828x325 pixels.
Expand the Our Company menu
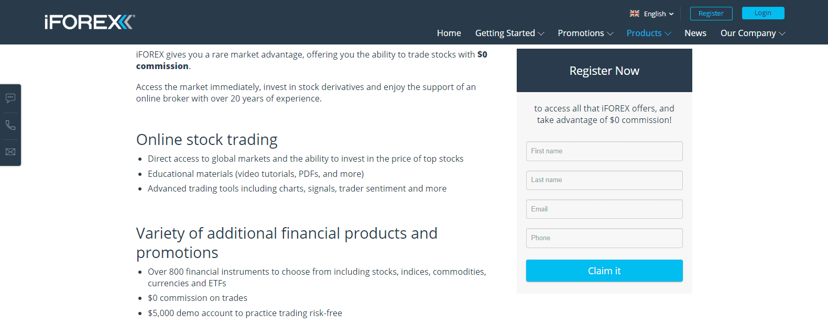(x=753, y=33)
